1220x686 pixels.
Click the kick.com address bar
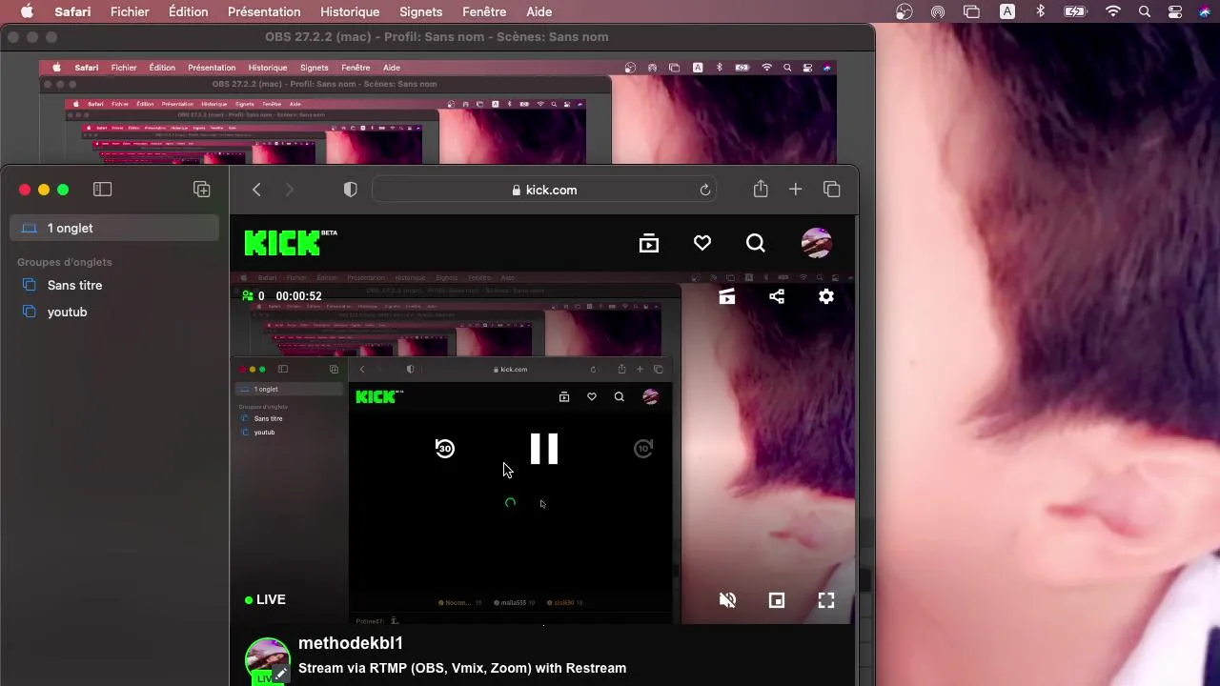point(544,190)
